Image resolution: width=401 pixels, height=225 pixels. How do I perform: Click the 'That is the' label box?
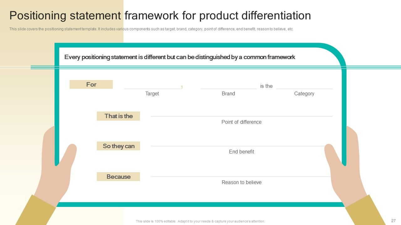(x=118, y=116)
